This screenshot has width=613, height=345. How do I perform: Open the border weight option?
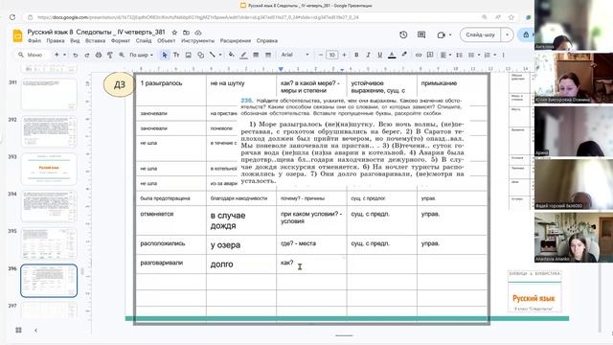click(x=256, y=56)
